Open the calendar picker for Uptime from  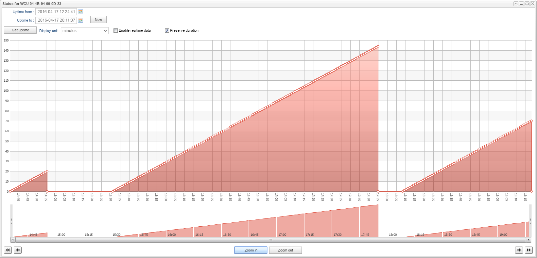point(80,12)
